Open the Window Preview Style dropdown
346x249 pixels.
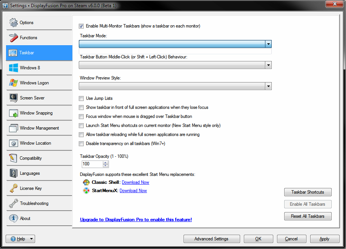pos(268,86)
